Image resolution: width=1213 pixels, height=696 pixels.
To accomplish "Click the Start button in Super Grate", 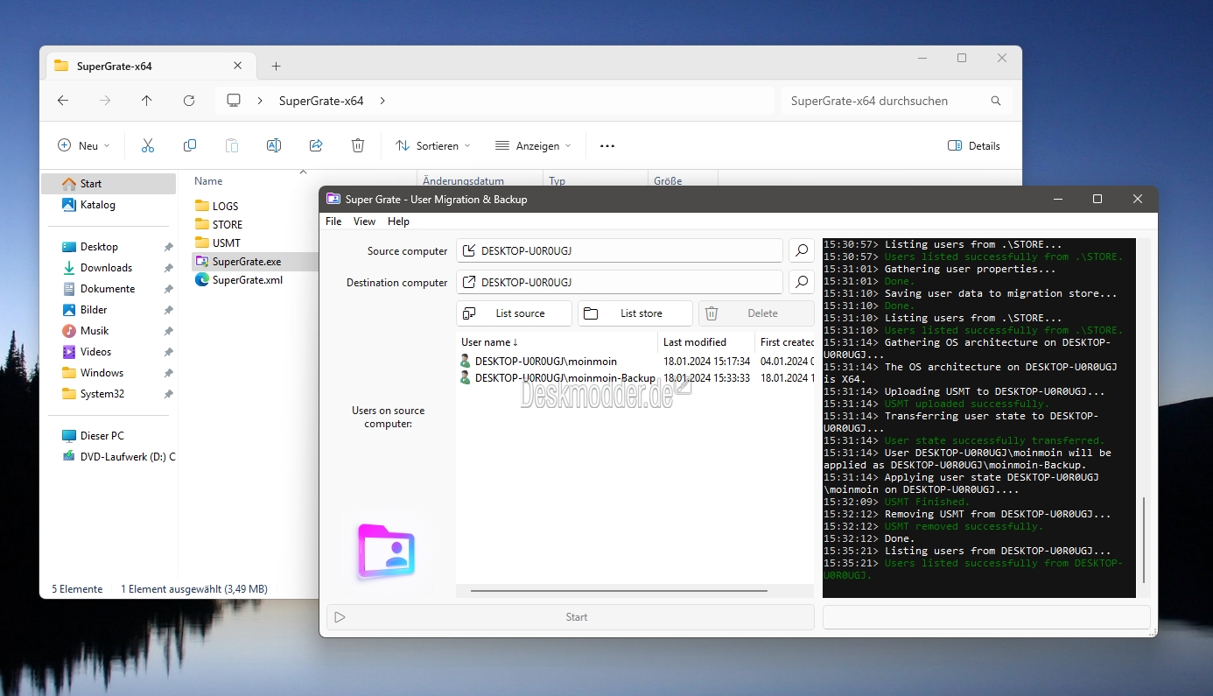I will click(570, 617).
